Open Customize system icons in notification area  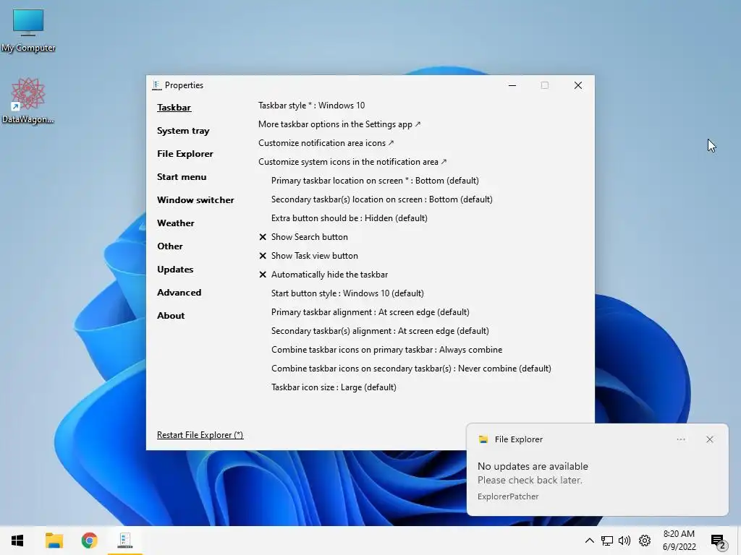(x=352, y=162)
